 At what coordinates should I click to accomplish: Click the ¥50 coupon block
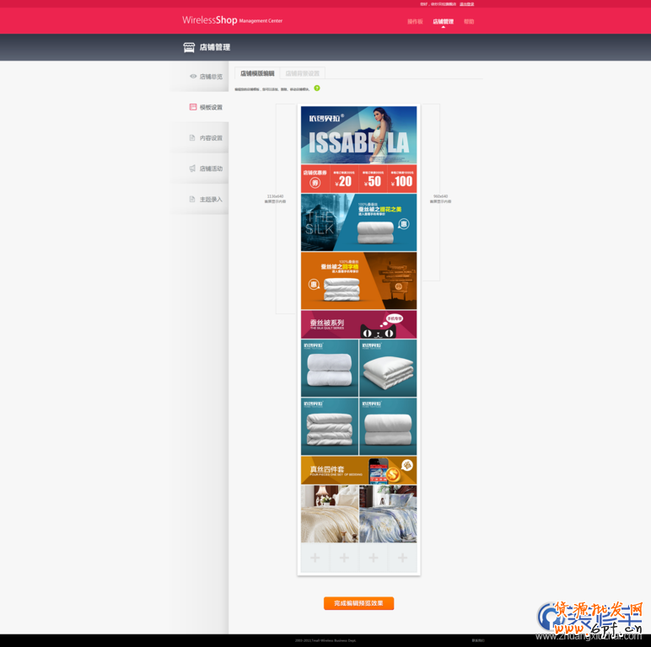click(373, 179)
